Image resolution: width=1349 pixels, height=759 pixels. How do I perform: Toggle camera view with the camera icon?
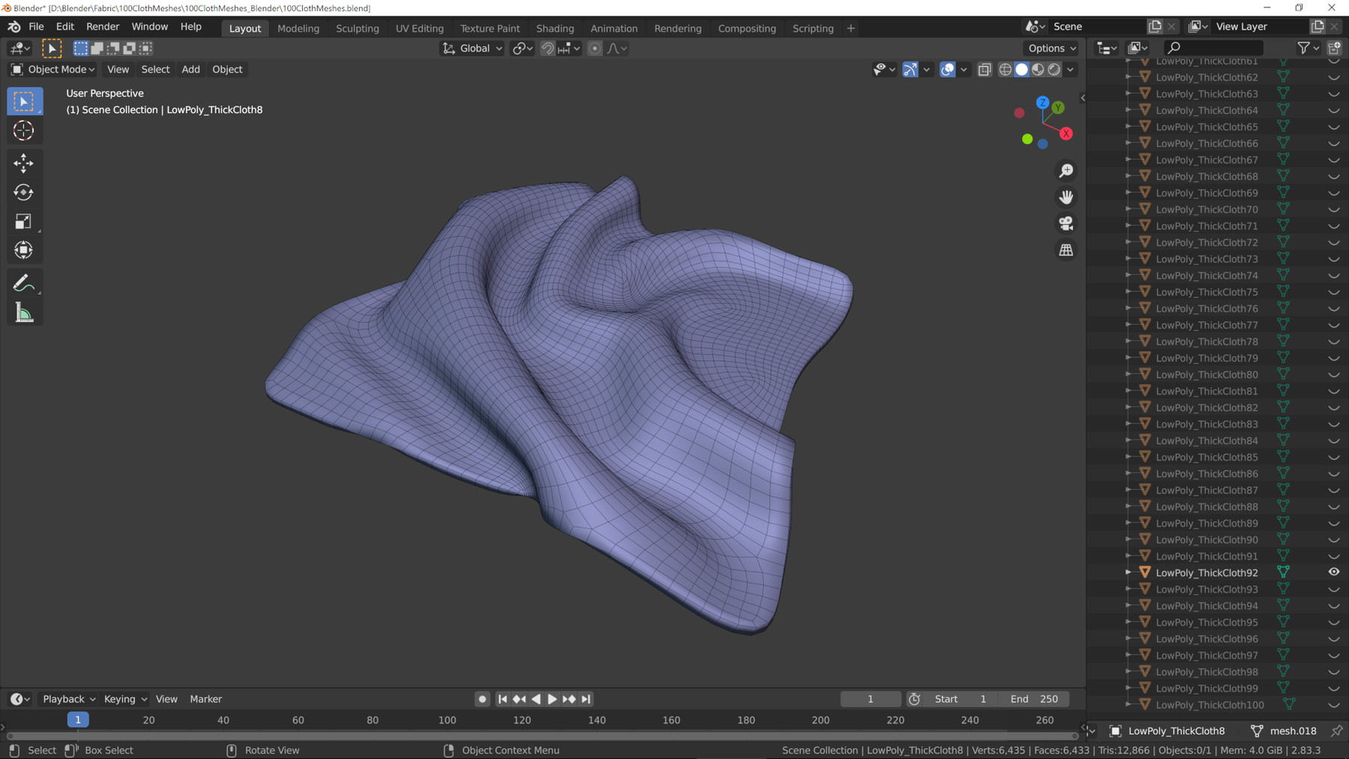pos(1066,223)
